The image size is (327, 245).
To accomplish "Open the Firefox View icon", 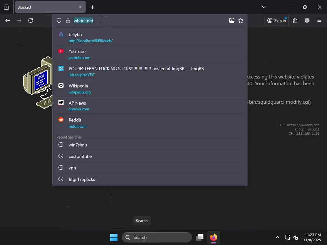I will [x=6, y=7].
